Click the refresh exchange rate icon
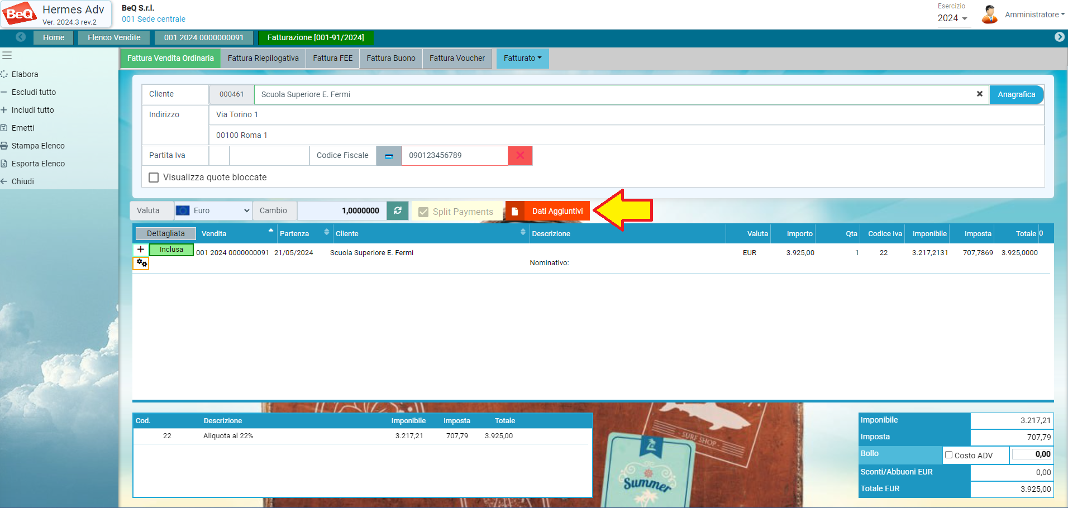This screenshot has width=1068, height=508. [x=398, y=210]
